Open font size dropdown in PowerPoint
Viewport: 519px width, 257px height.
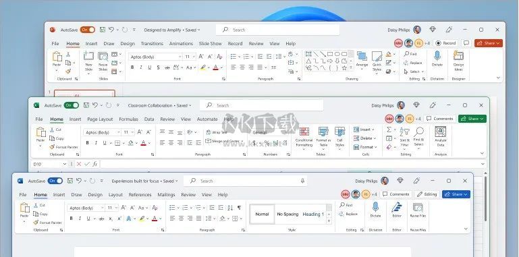click(194, 57)
